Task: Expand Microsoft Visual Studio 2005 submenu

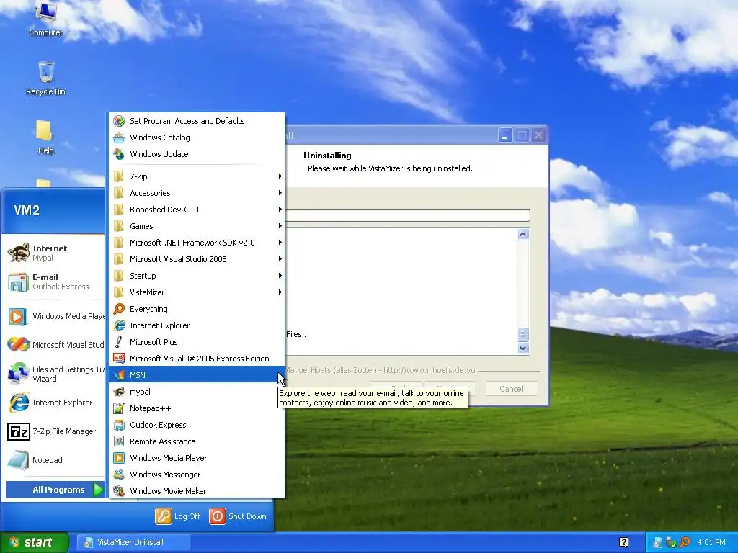Action: [197, 259]
